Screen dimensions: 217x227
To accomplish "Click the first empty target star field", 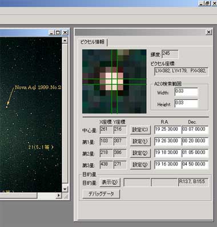I will pyautogui.click(x=137, y=183).
